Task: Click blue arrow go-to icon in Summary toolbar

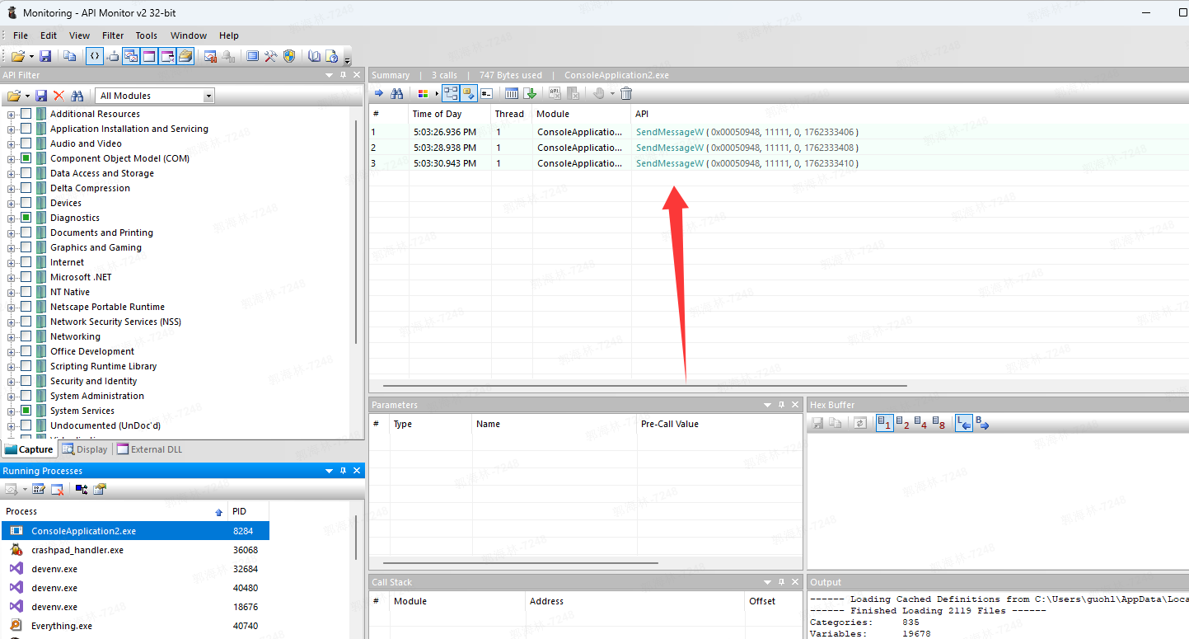Action: click(x=379, y=93)
